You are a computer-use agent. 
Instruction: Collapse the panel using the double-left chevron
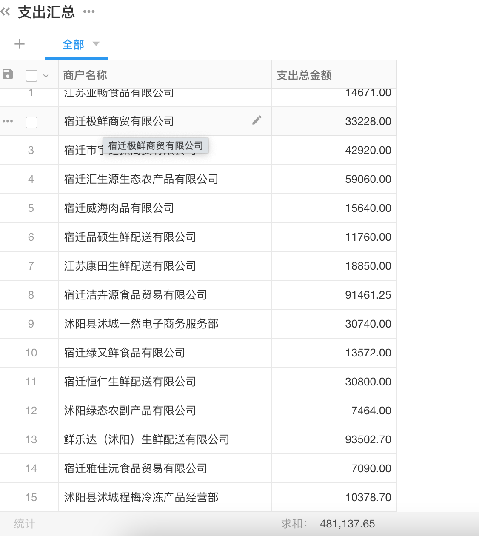[x=6, y=12]
